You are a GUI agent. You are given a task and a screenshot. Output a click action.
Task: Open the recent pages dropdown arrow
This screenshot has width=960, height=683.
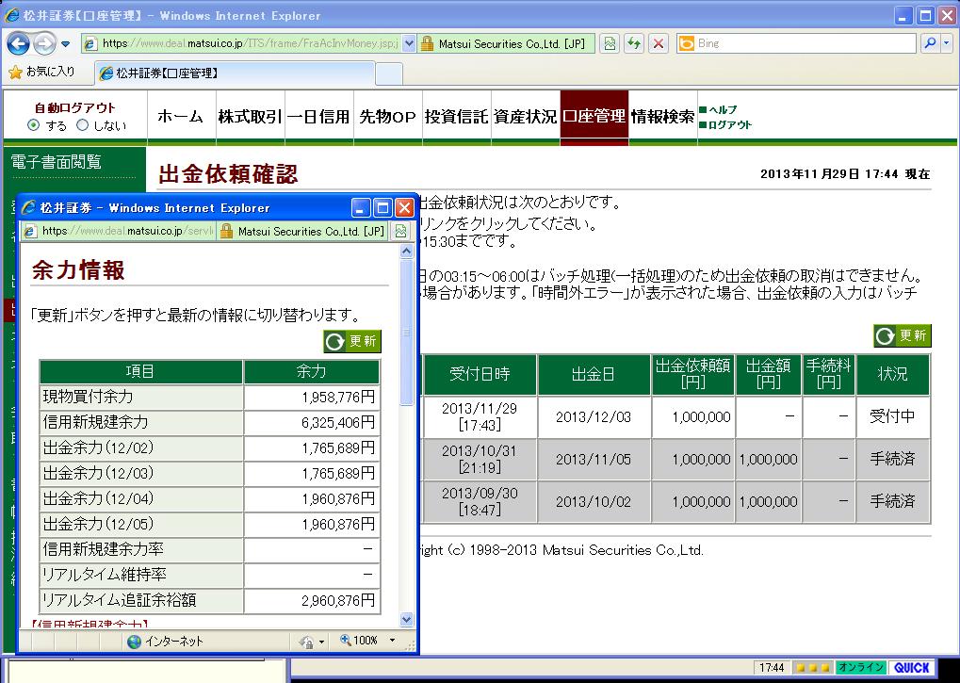65,43
